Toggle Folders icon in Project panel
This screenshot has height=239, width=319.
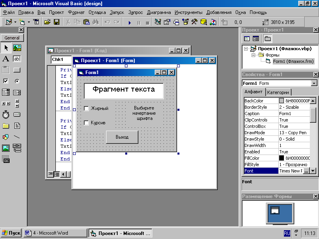(268, 39)
